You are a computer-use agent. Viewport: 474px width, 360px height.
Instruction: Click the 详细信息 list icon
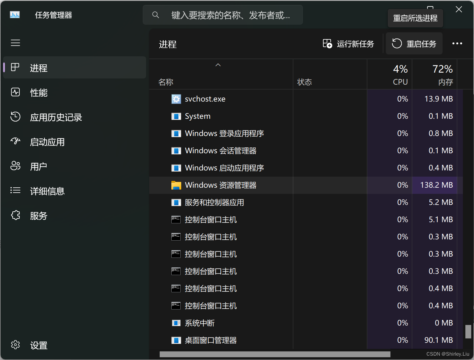tap(15, 190)
